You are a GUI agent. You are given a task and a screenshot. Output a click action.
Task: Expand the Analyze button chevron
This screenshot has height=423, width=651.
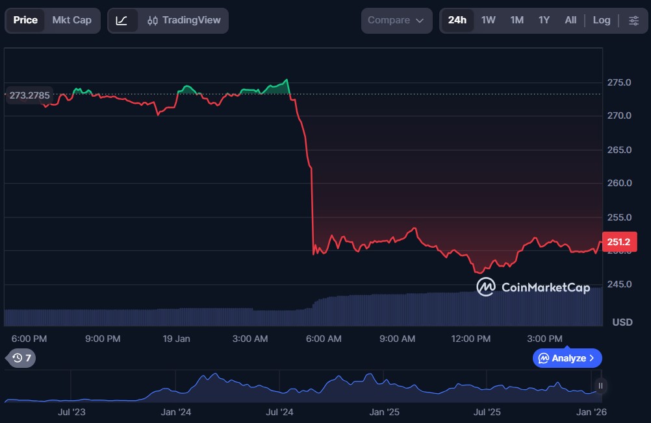[x=591, y=358]
